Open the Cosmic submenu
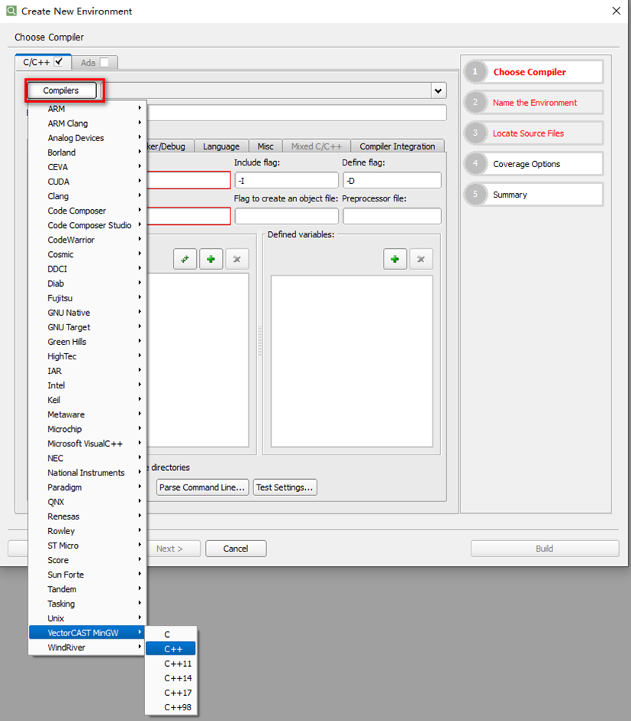The height and width of the screenshot is (721, 631). pyautogui.click(x=88, y=254)
